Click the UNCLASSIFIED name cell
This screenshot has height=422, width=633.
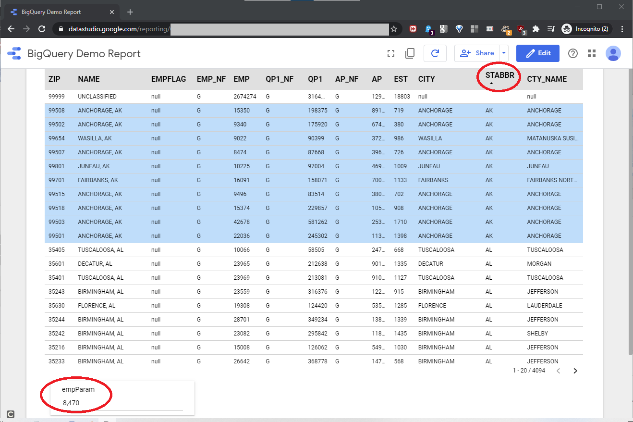click(97, 97)
